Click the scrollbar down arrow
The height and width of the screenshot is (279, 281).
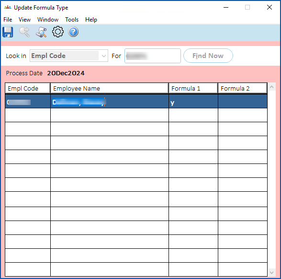(272, 273)
